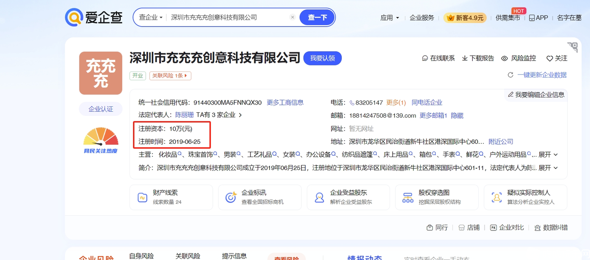This screenshot has width=590, height=260.
Task: Search 箱包 via its magnifier icon
Action: (x=434, y=154)
